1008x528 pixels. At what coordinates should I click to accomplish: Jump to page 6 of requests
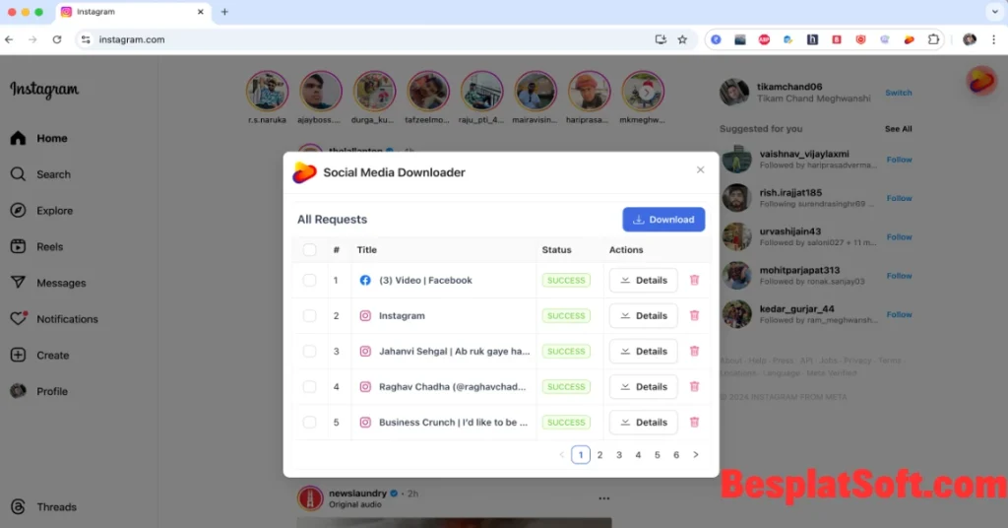[x=676, y=455]
